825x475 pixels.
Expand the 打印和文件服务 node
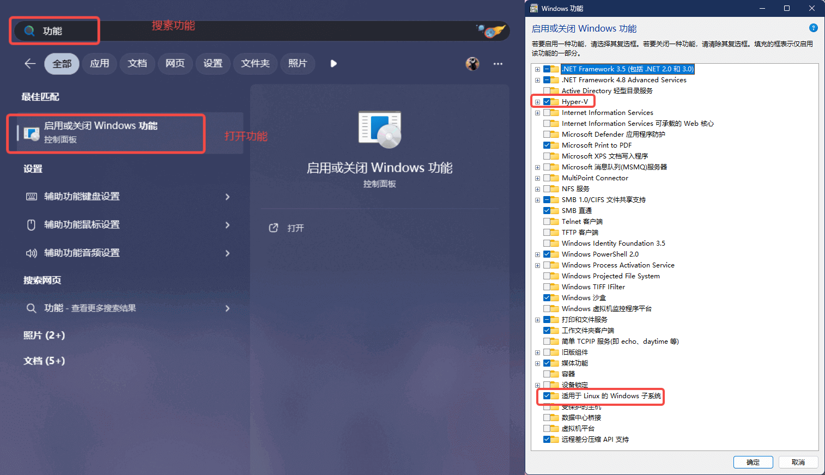click(x=537, y=320)
